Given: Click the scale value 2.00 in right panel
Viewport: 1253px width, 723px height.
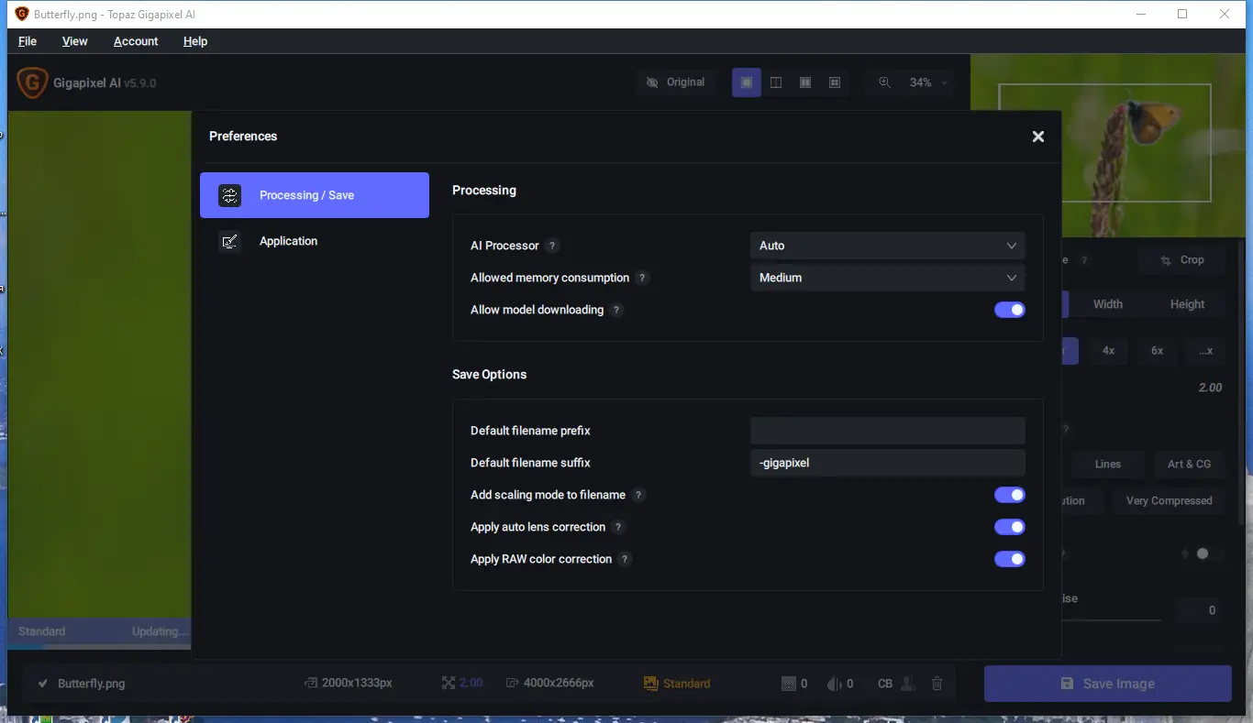Looking at the screenshot, I should point(1210,388).
